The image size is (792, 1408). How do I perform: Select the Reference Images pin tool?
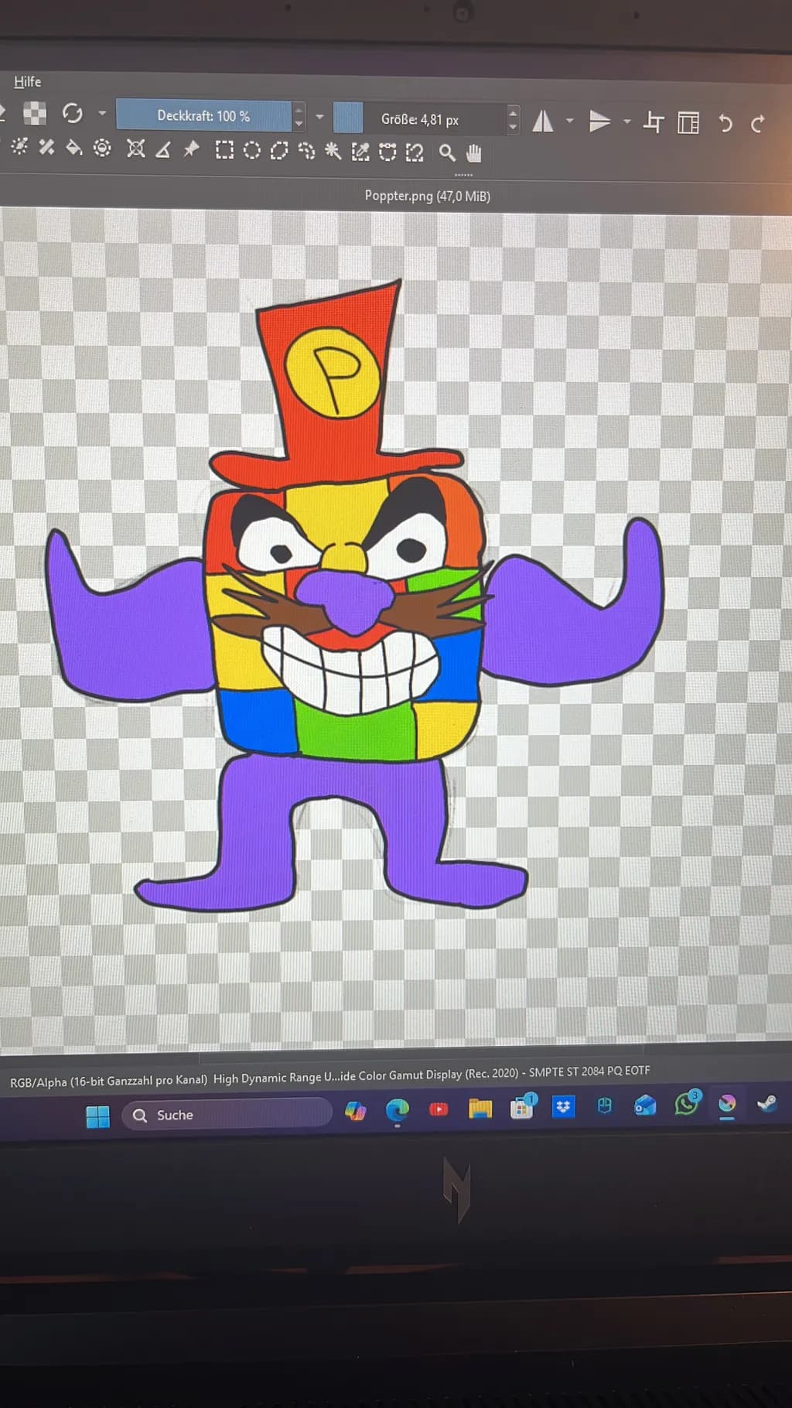click(191, 149)
